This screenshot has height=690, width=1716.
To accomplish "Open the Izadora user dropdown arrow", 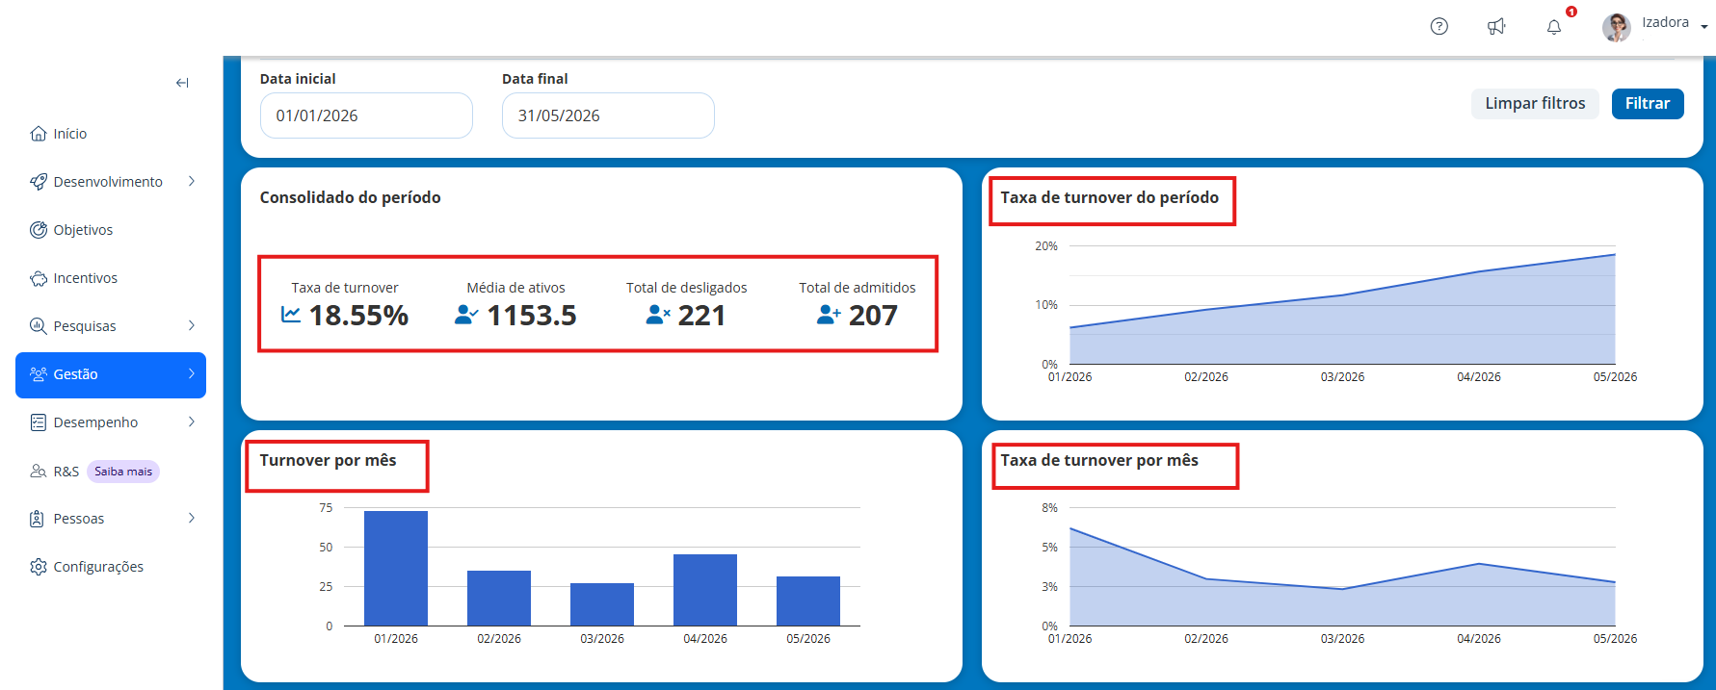I will pos(1703,27).
